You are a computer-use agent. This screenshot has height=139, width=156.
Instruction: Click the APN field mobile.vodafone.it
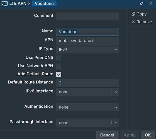[x=87, y=41]
